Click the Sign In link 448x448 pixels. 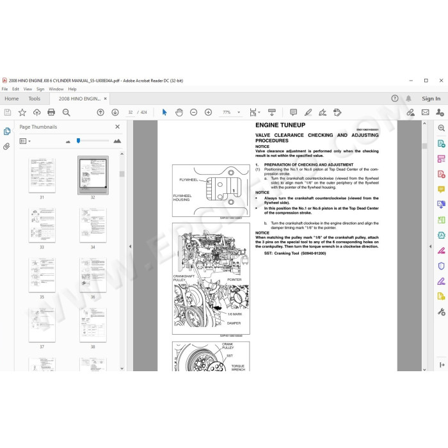(431, 99)
